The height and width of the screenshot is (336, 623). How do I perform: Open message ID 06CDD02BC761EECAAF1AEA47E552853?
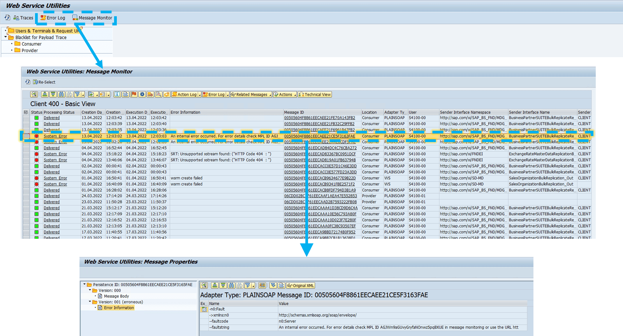(320, 196)
